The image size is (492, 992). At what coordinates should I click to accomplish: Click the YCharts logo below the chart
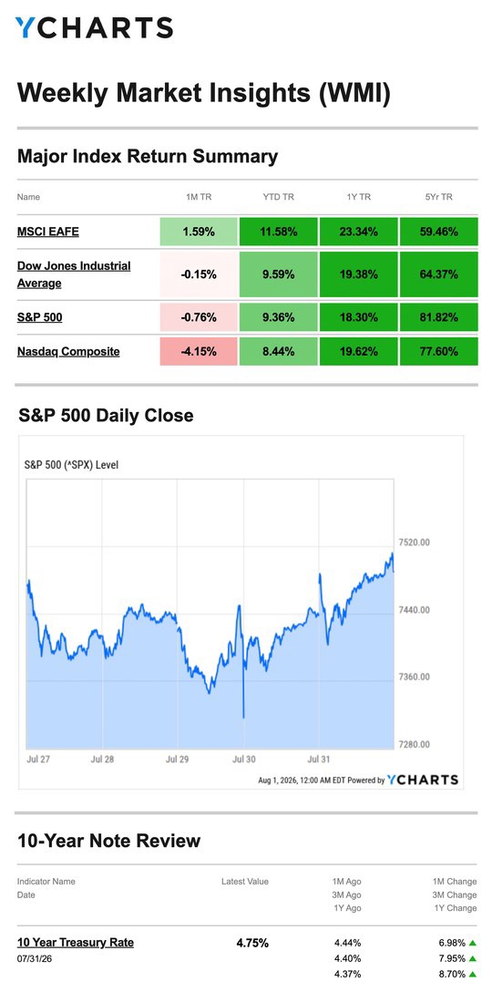[422, 780]
